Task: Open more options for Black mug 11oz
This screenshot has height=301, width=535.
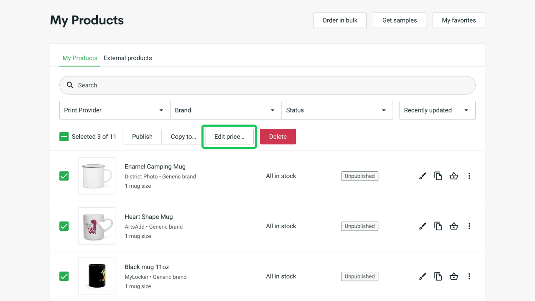Action: coord(469,276)
